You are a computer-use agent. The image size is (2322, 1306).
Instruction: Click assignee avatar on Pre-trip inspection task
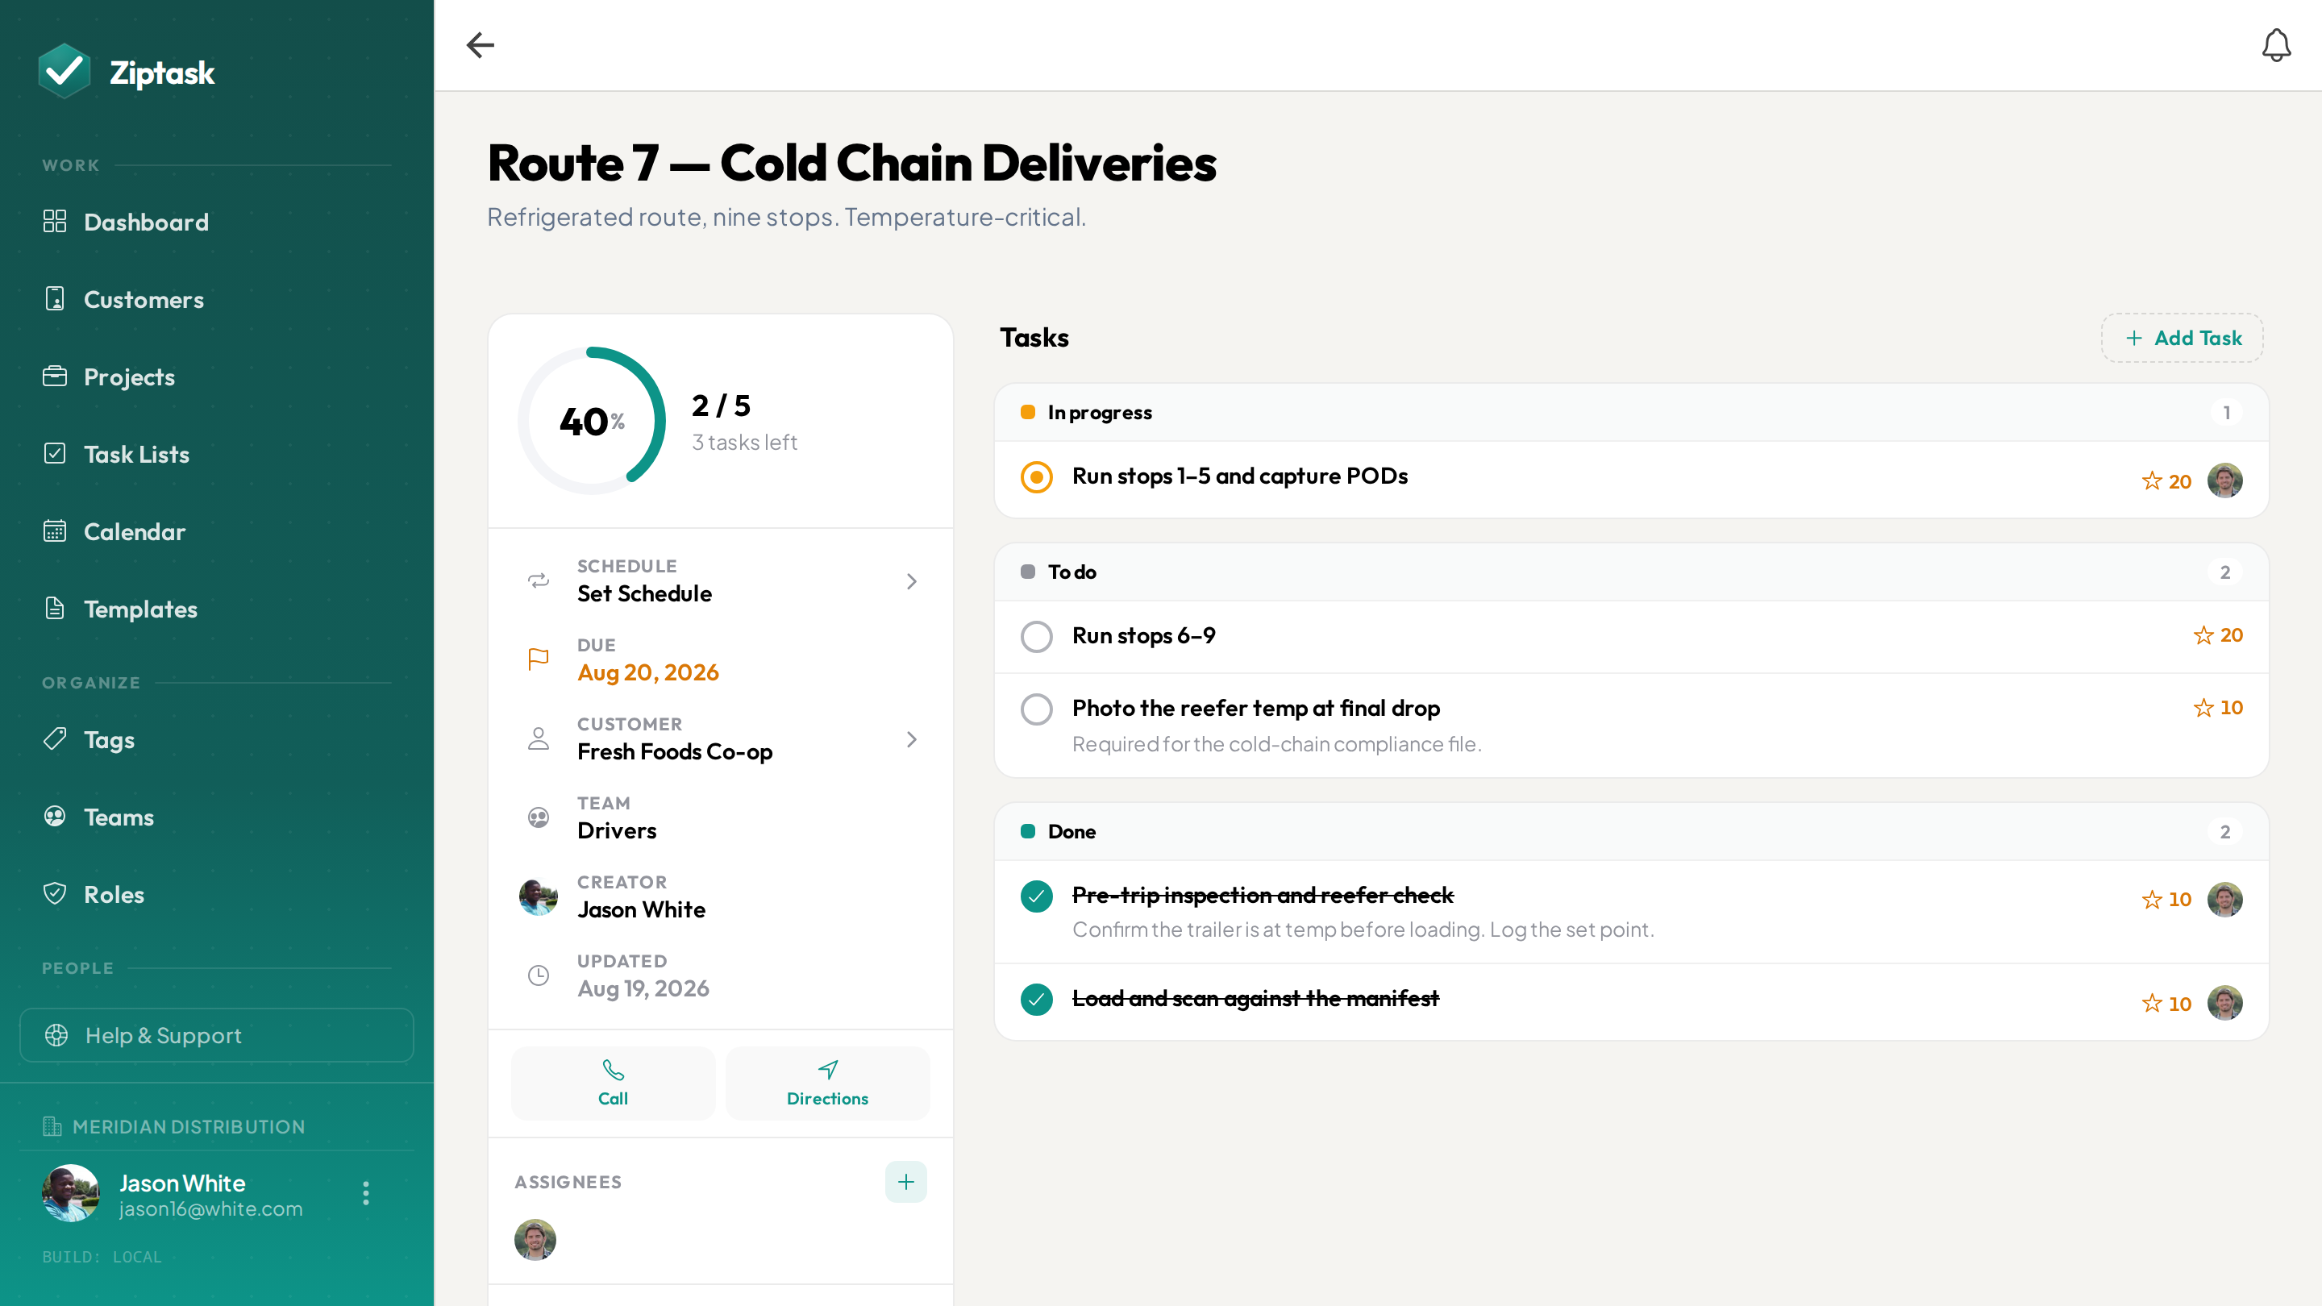[x=2224, y=900]
